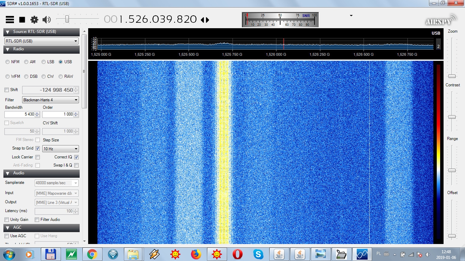Screen dimensions: 465x261
Task: Click the Range slider handle
Action: point(452,170)
